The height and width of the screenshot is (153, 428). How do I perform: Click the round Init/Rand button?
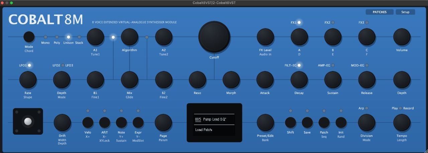click(341, 123)
